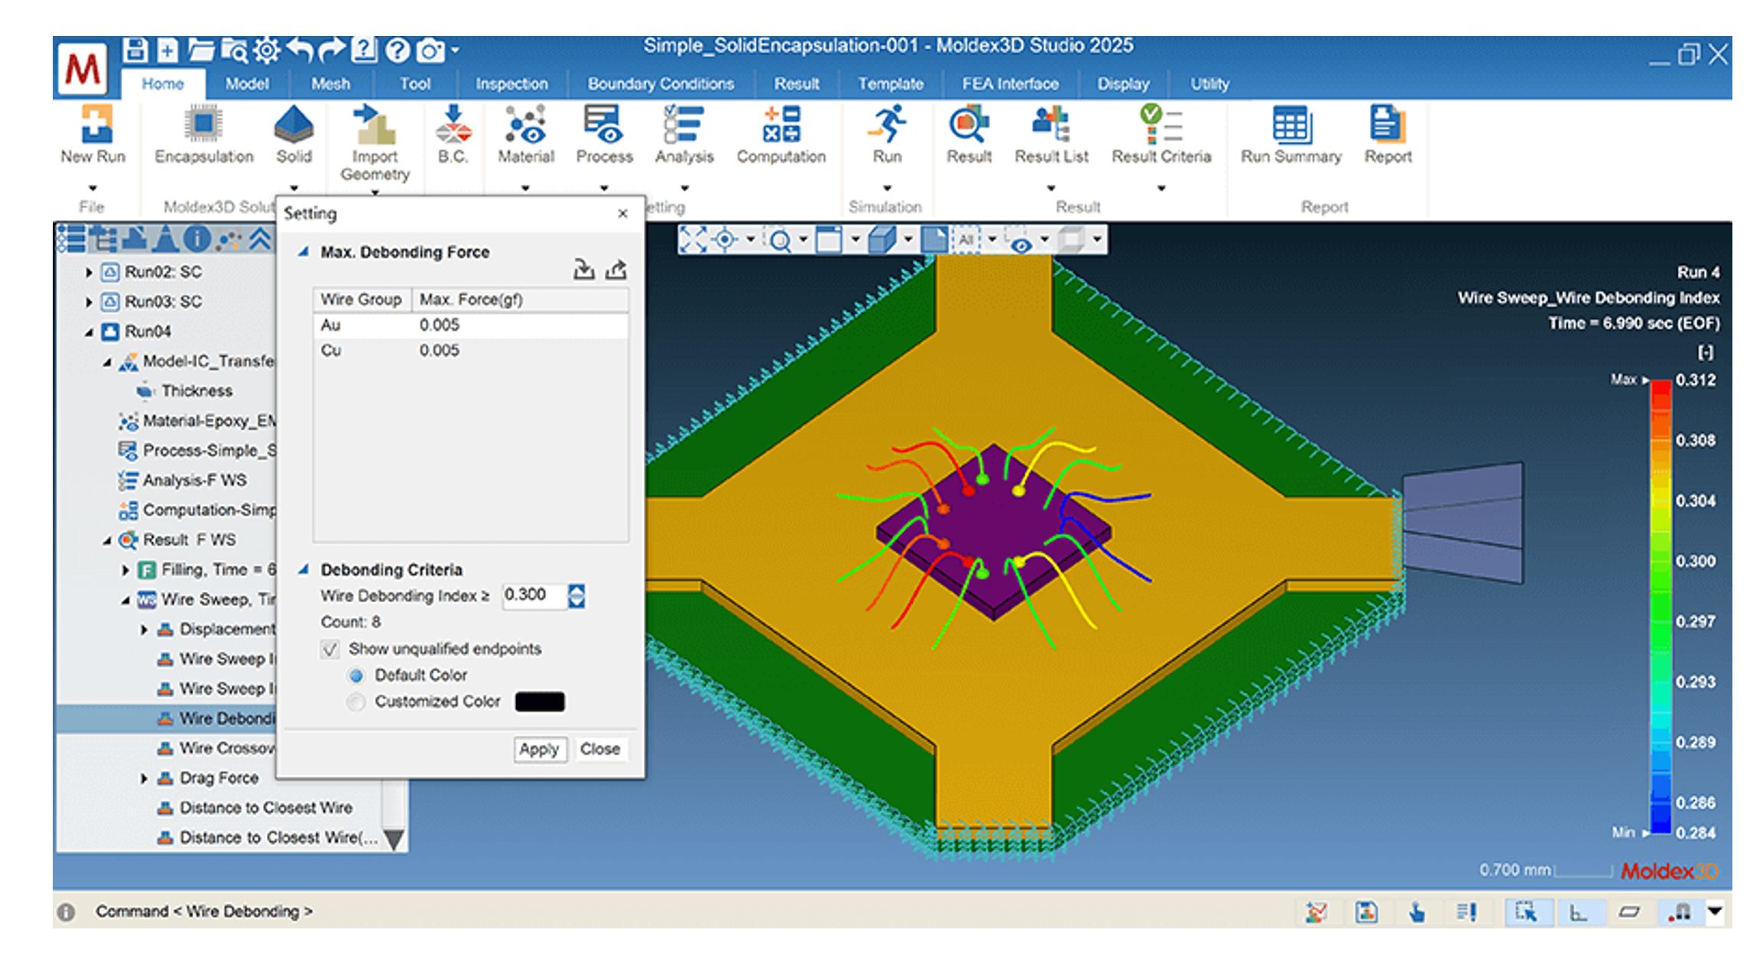This screenshot has height=959, width=1763.
Task: Open the Material settings
Action: (x=526, y=135)
